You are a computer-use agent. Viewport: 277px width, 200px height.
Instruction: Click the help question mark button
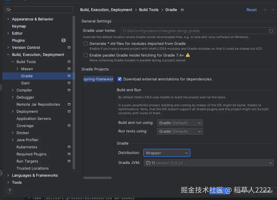(x=10, y=191)
